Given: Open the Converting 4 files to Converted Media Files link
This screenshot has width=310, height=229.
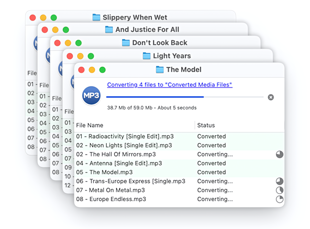Looking at the screenshot, I should tap(169, 85).
